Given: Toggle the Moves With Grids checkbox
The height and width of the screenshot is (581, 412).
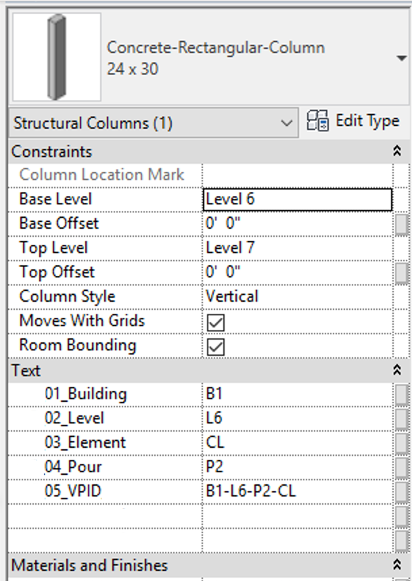Looking at the screenshot, I should [x=216, y=322].
